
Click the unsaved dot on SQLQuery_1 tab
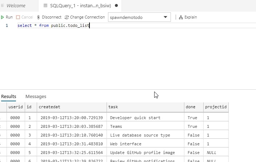click(x=116, y=6)
